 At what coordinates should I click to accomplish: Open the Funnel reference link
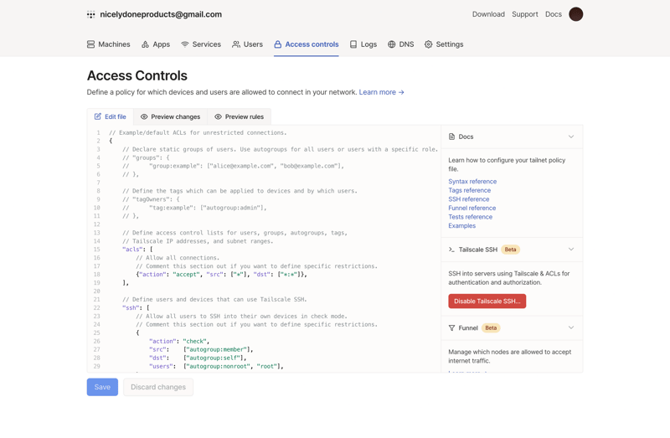pyautogui.click(x=472, y=208)
